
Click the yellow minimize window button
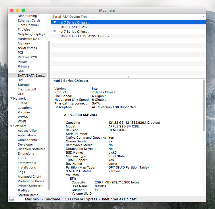pos(18,10)
